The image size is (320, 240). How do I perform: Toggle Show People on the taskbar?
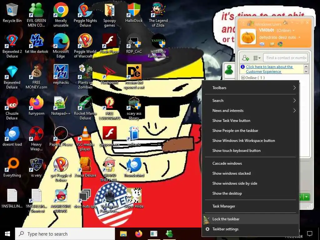250,131
